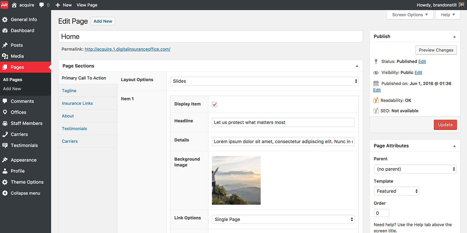Click the Testimonials sidebar icon

[5, 145]
